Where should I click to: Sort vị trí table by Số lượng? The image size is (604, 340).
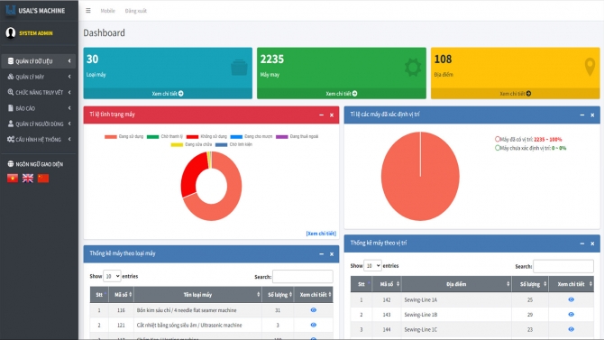pos(530,284)
